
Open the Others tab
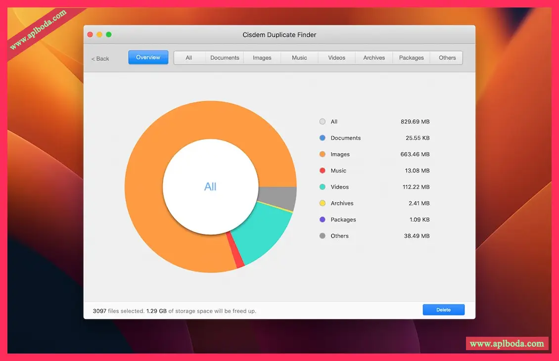coord(447,58)
